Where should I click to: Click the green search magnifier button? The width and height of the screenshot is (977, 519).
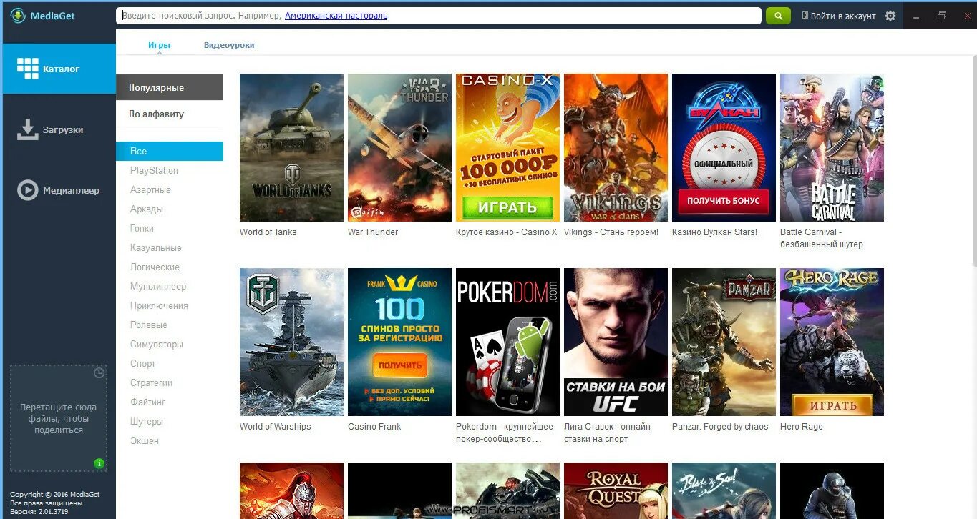click(x=778, y=16)
